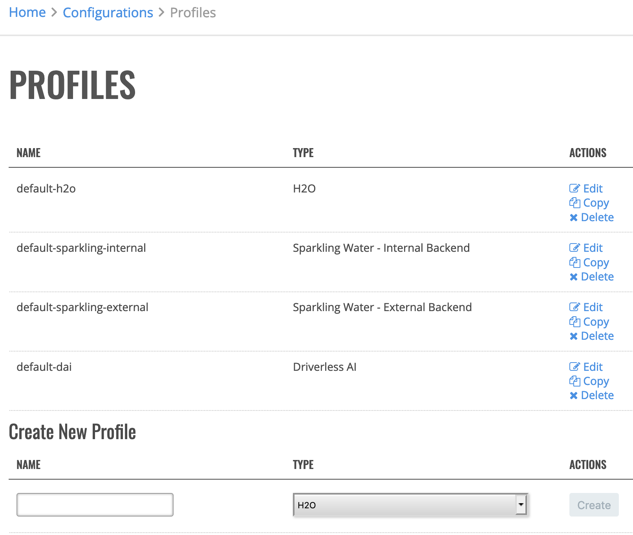
Task: Open Configurations breadcrumb link
Action: point(108,13)
